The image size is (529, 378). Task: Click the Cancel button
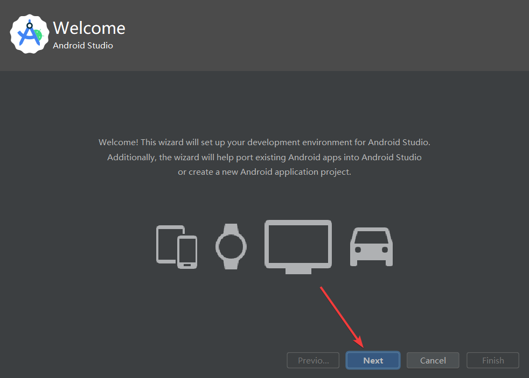click(x=433, y=360)
